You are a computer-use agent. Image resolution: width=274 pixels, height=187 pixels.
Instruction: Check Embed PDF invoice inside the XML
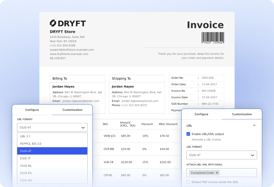pos(188,182)
